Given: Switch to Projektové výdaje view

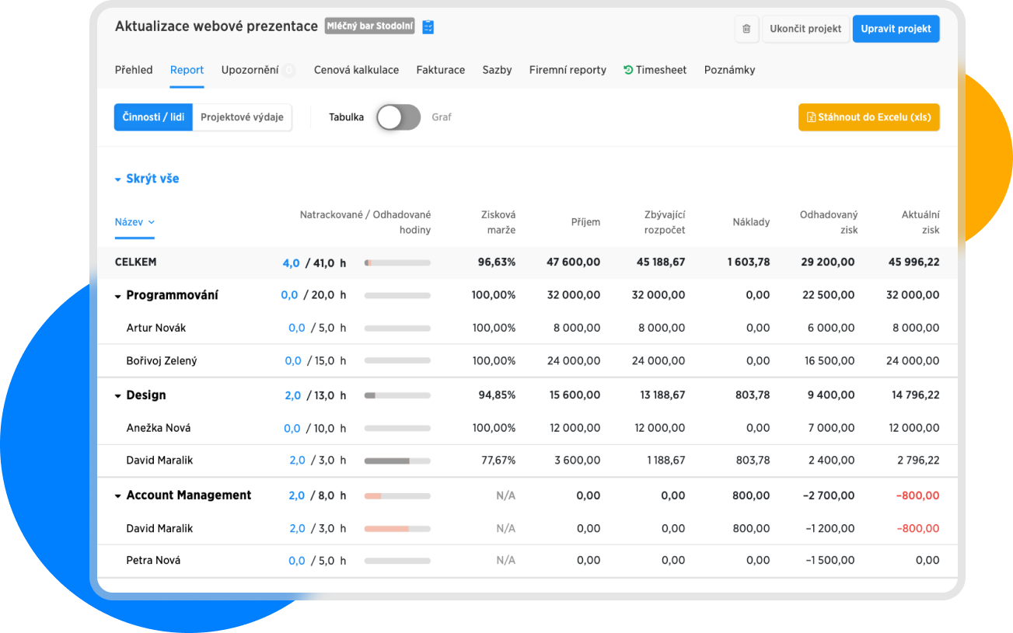Looking at the screenshot, I should click(x=242, y=117).
